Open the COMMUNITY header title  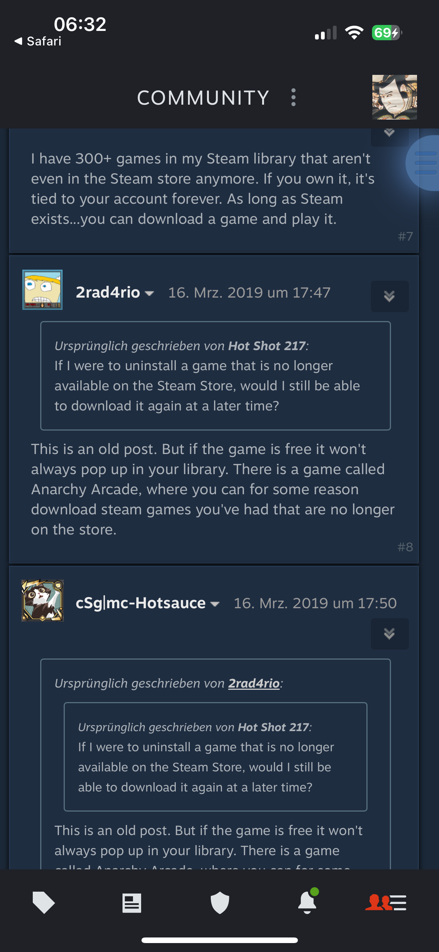[x=203, y=98]
